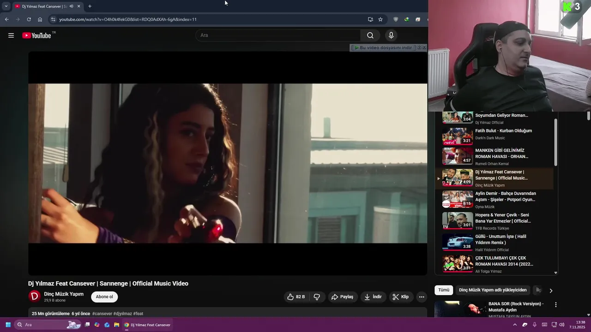Viewport: 591px width, 332px height.
Task: Open the clock and date flyout
Action: (577, 325)
